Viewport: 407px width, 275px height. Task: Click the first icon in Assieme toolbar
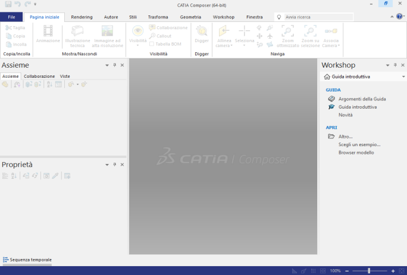click(5, 84)
